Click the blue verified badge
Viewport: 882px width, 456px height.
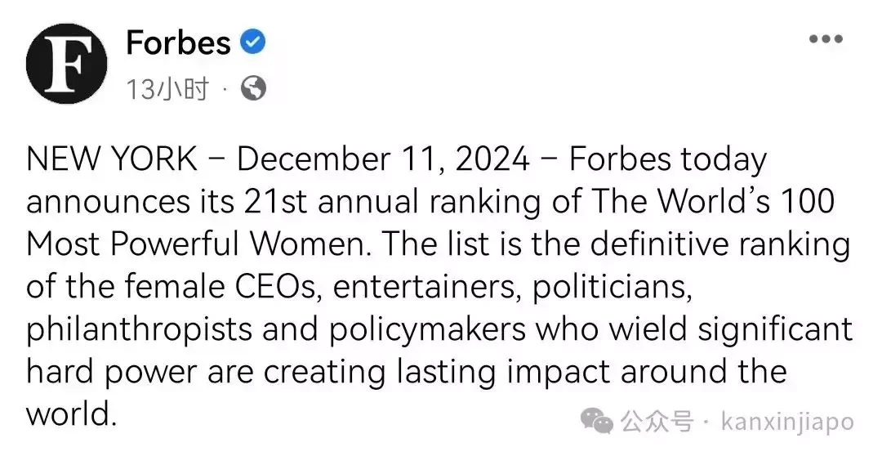pos(253,42)
